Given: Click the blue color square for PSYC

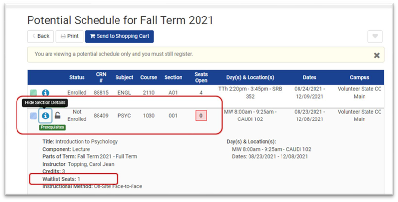Looking at the screenshot, I should (33, 116).
